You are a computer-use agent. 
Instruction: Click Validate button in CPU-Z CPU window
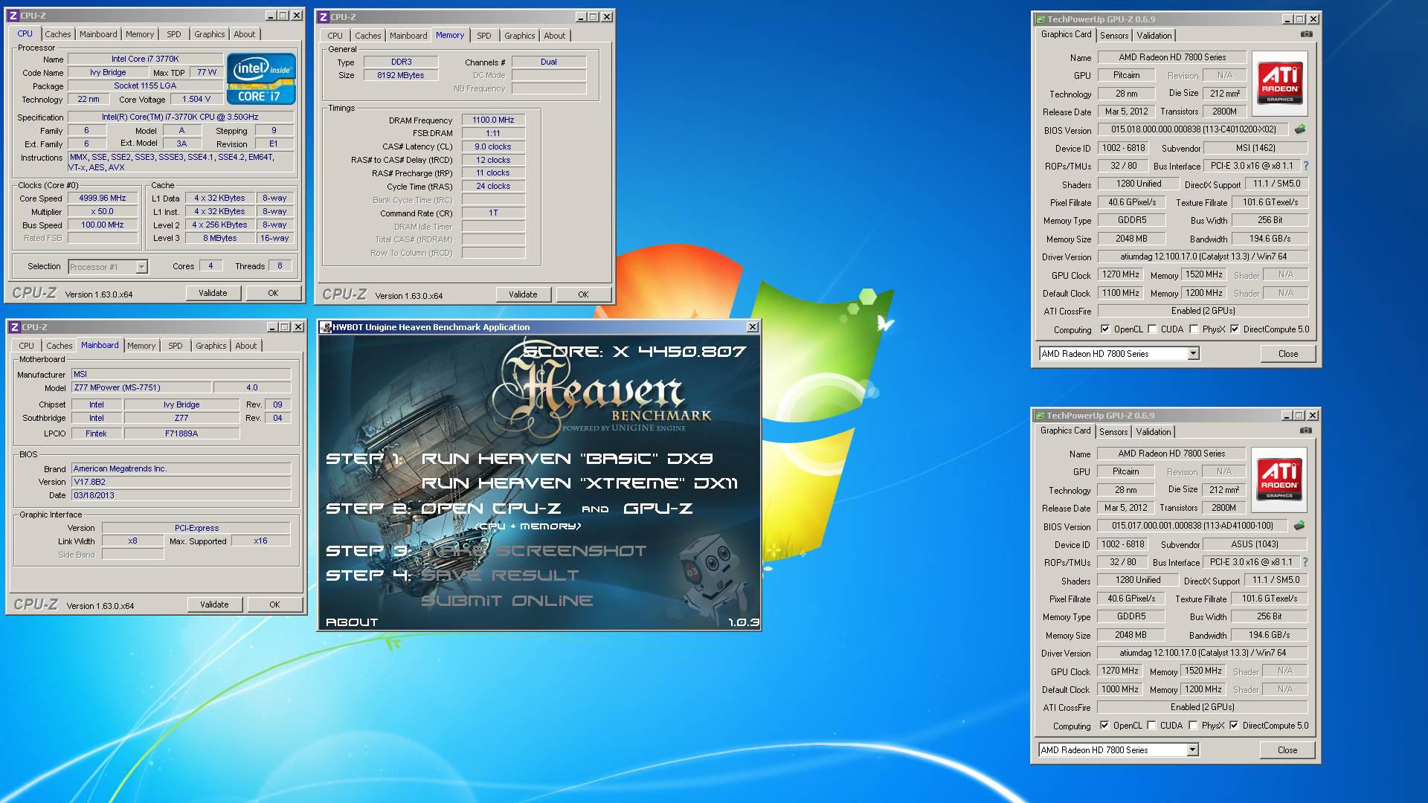(213, 293)
